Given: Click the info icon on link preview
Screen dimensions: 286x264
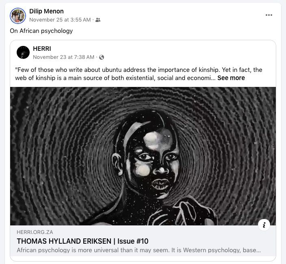Looking at the screenshot, I should (264, 225).
